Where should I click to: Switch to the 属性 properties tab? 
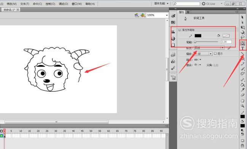coord(181,12)
